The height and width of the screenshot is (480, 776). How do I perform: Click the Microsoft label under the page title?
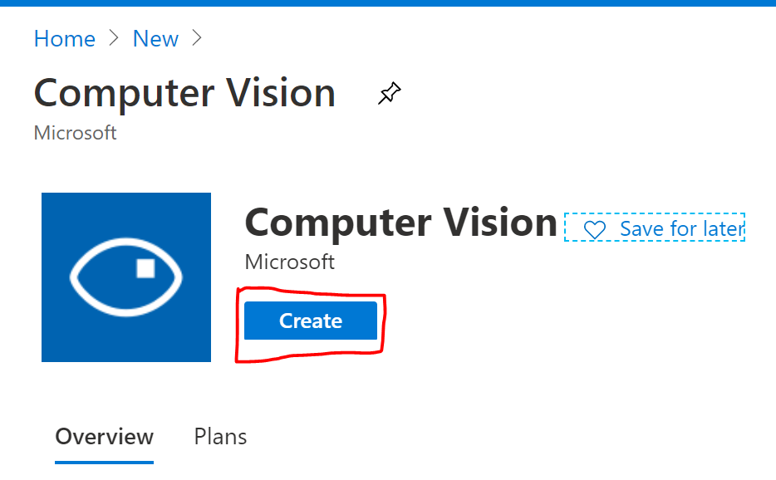[76, 133]
